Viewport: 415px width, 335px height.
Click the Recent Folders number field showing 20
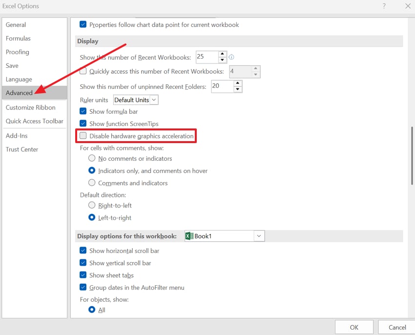[223, 86]
